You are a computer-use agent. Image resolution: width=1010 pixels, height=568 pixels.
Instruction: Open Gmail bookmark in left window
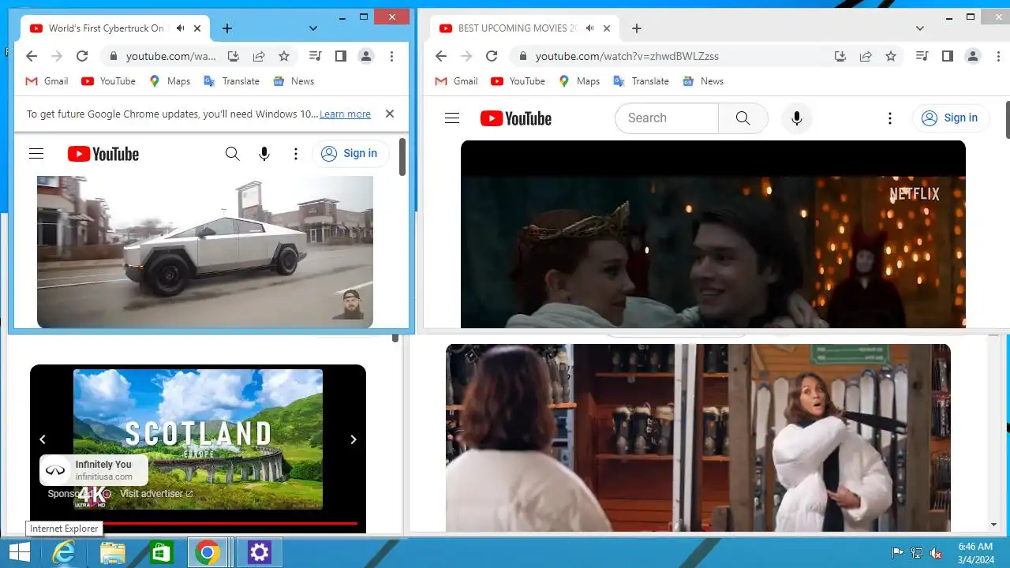tap(47, 81)
